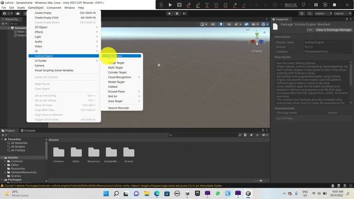Select the highlighter annotation tool in recorder toolbar
Viewport: 354px width, 199px height.
click(198, 5)
